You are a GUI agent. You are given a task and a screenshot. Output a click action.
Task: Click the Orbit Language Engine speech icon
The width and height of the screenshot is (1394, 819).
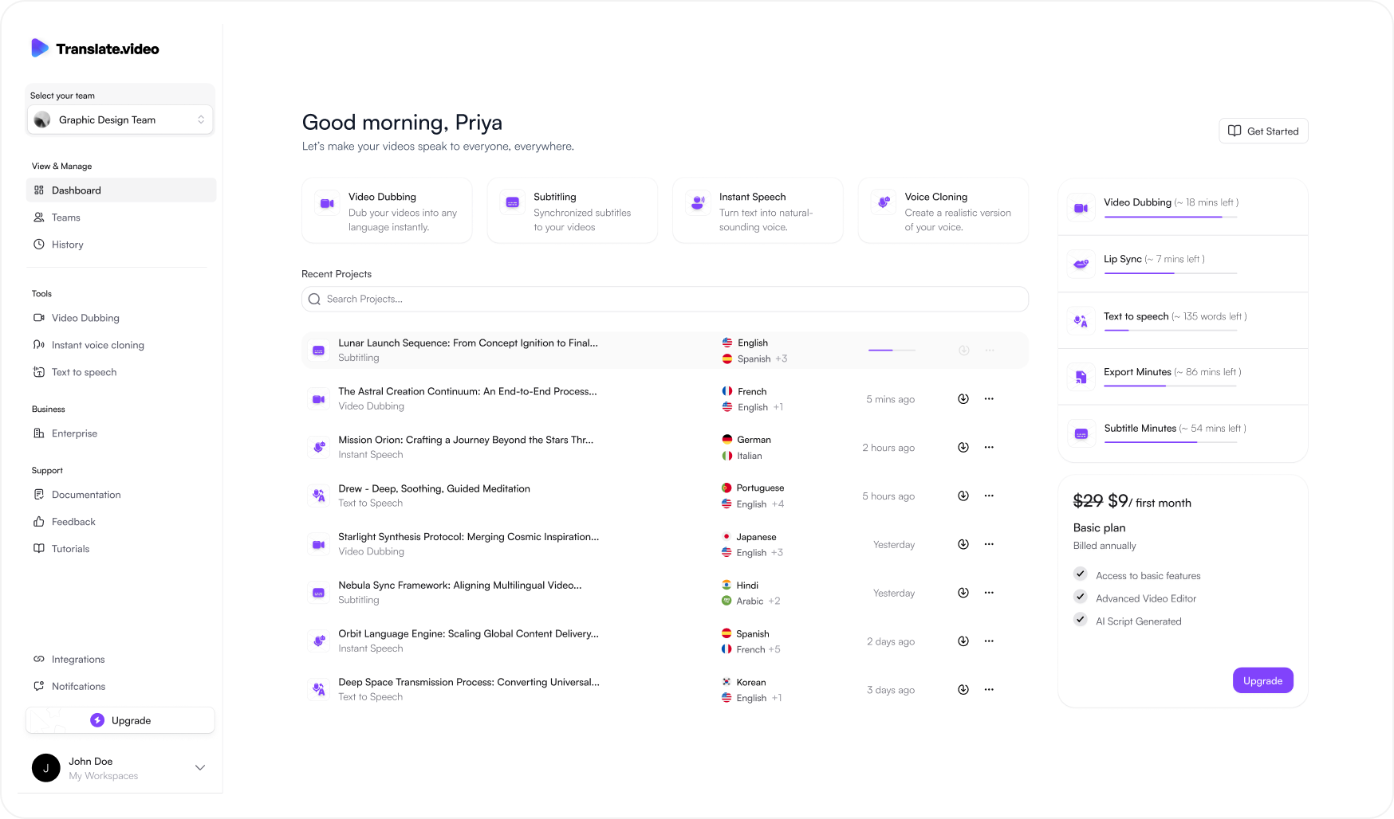(318, 641)
